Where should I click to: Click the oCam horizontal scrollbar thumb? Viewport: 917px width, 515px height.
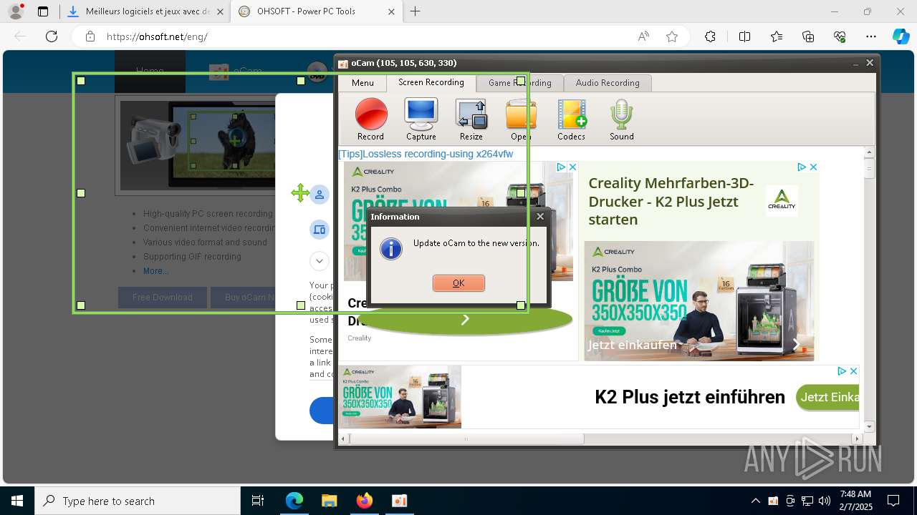click(x=466, y=438)
